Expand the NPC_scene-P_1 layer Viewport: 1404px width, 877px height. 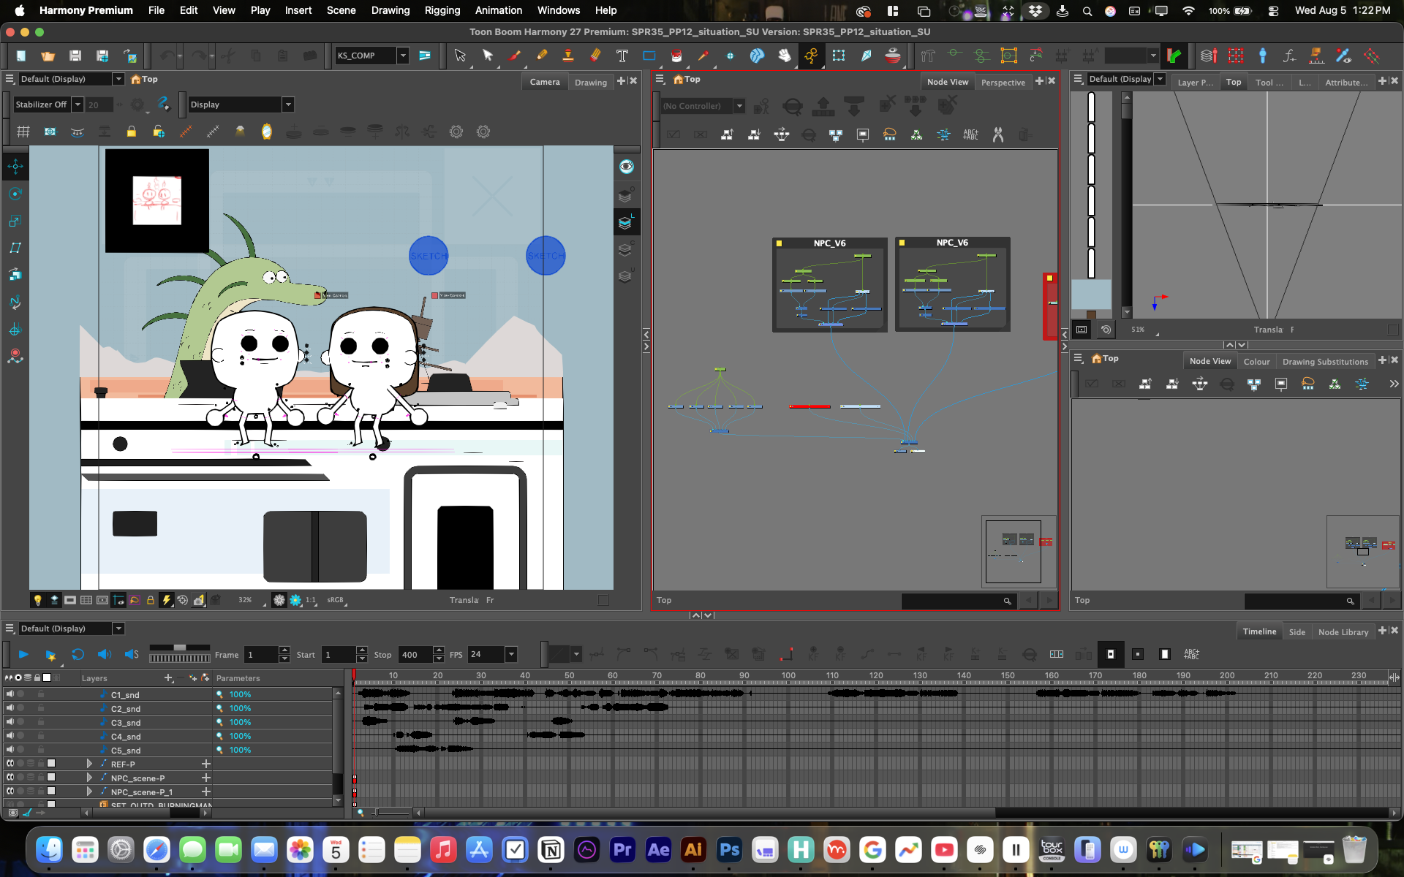click(x=89, y=791)
